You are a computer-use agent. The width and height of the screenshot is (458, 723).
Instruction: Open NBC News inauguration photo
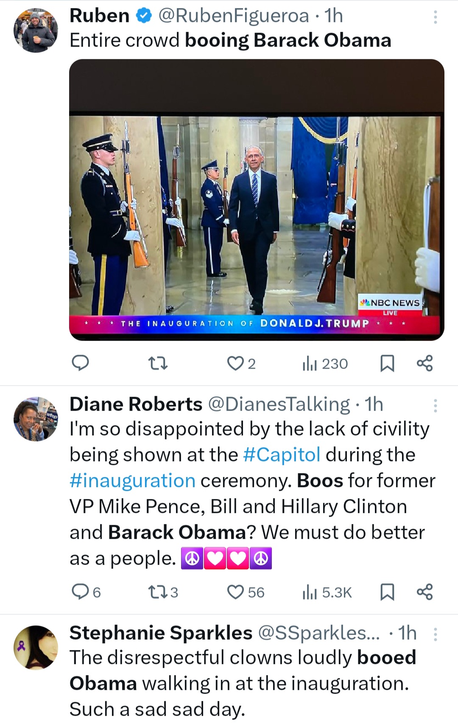[x=257, y=199]
